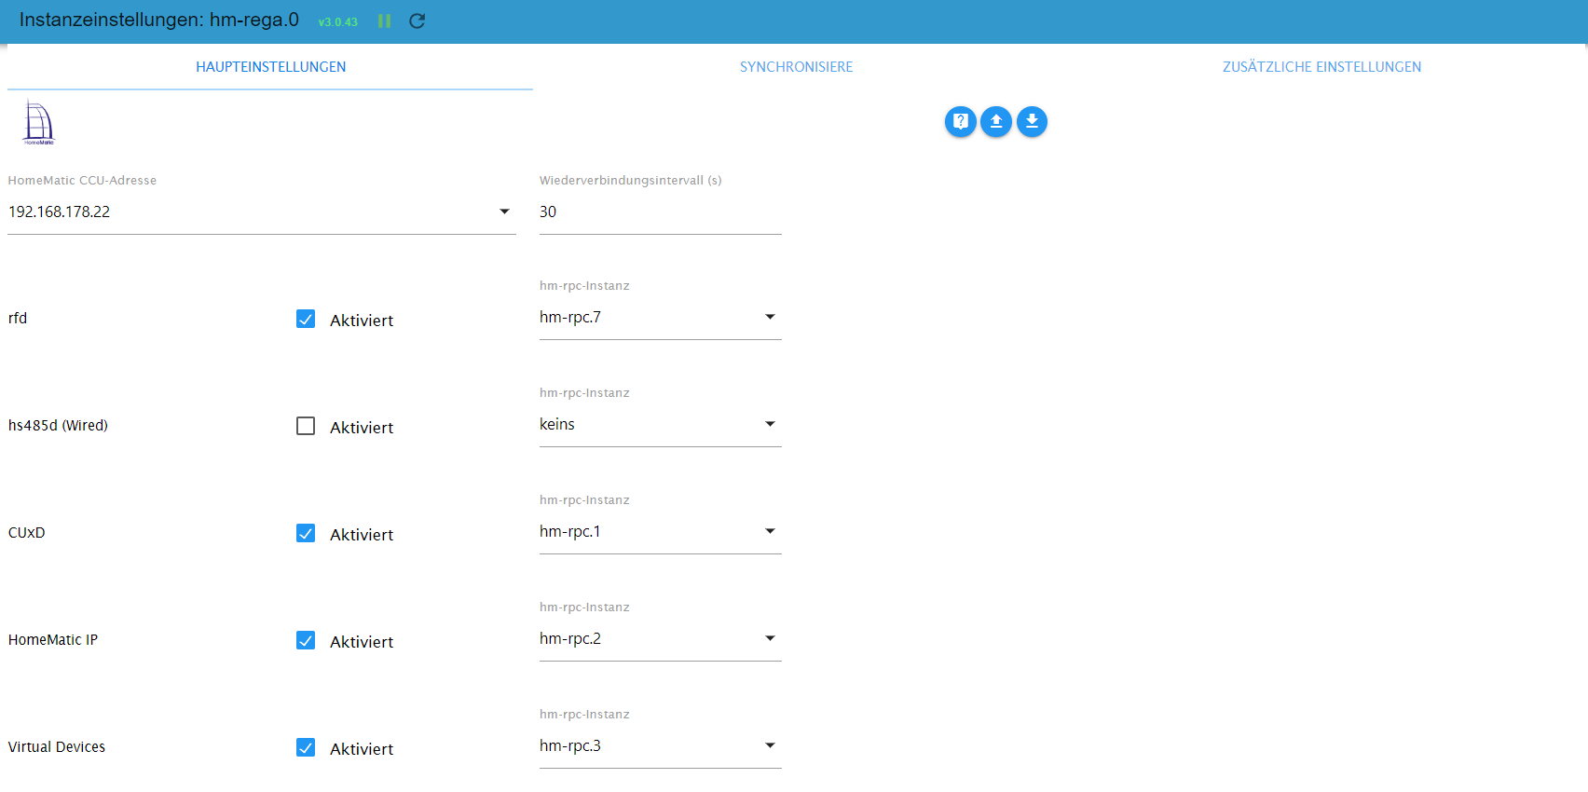Open the hm-rpc.2 instance dropdown for HomeMatic IP

click(x=660, y=639)
